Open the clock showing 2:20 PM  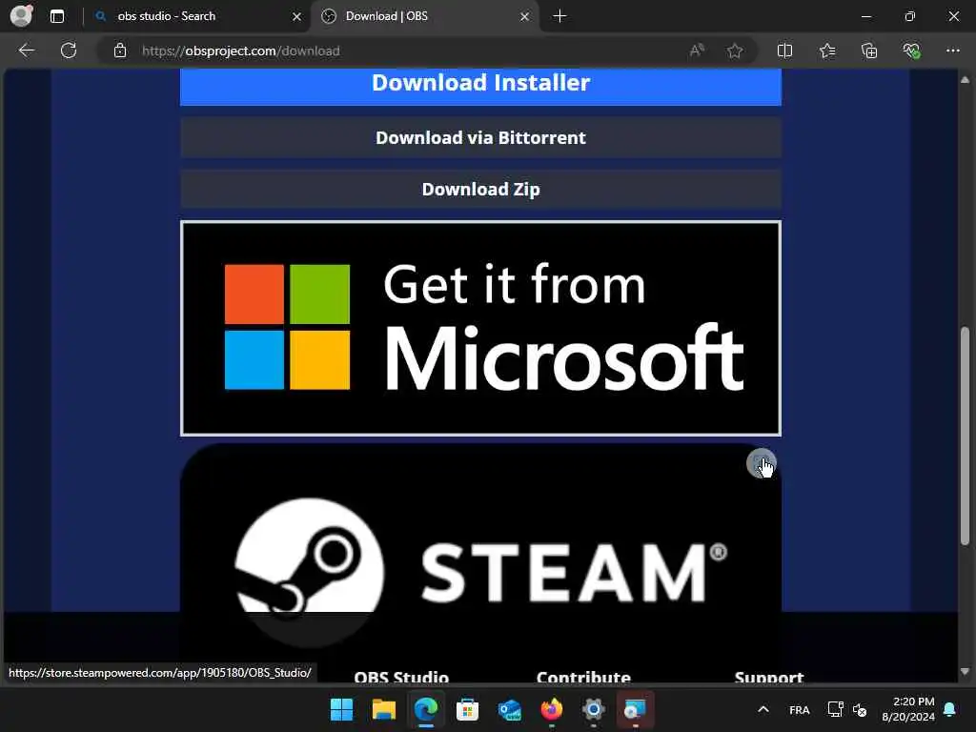(x=908, y=709)
